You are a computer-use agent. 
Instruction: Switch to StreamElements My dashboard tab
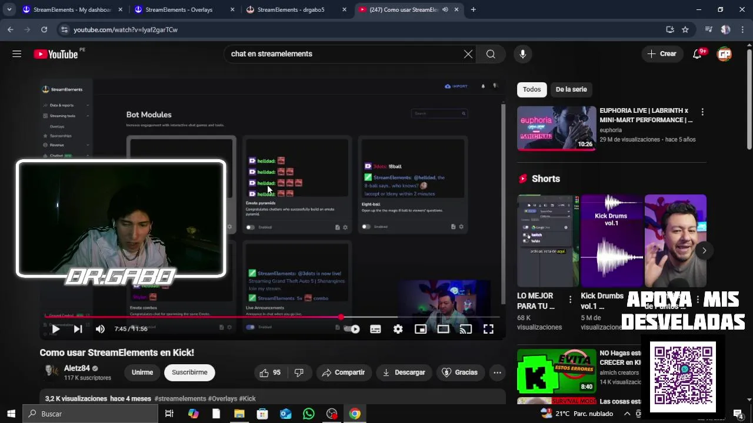pyautogui.click(x=73, y=9)
